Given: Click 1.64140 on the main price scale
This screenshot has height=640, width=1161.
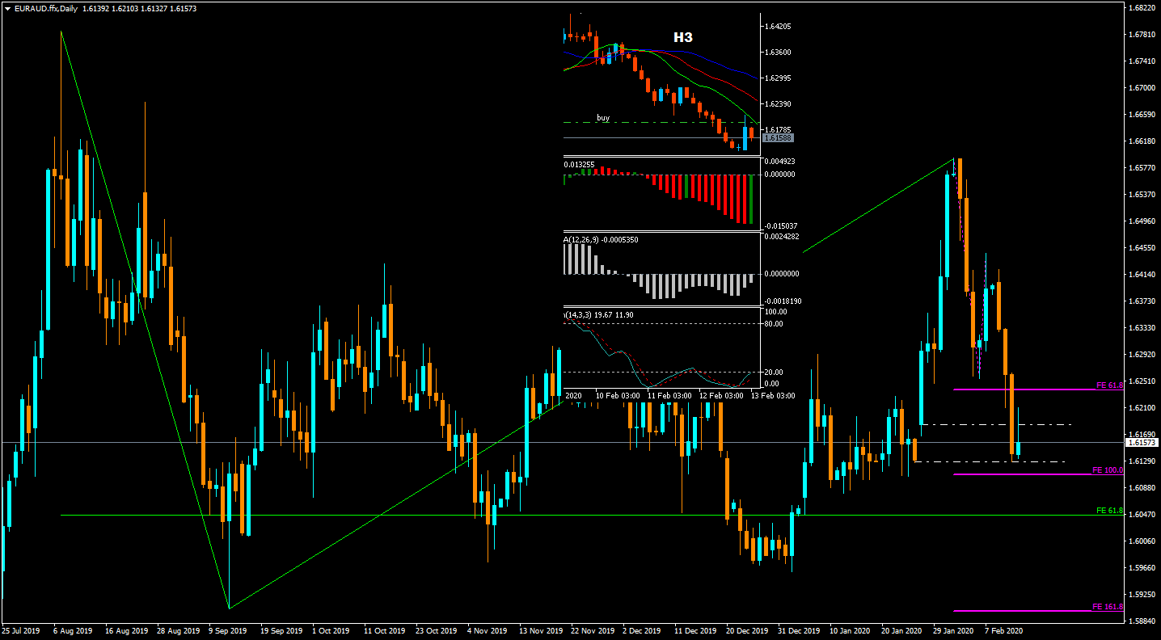Looking at the screenshot, I should coord(1141,275).
